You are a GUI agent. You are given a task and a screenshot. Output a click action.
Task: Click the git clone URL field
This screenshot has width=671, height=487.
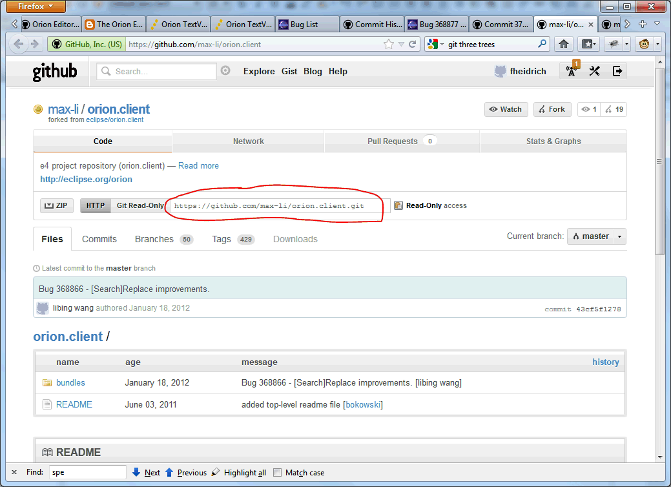click(278, 205)
